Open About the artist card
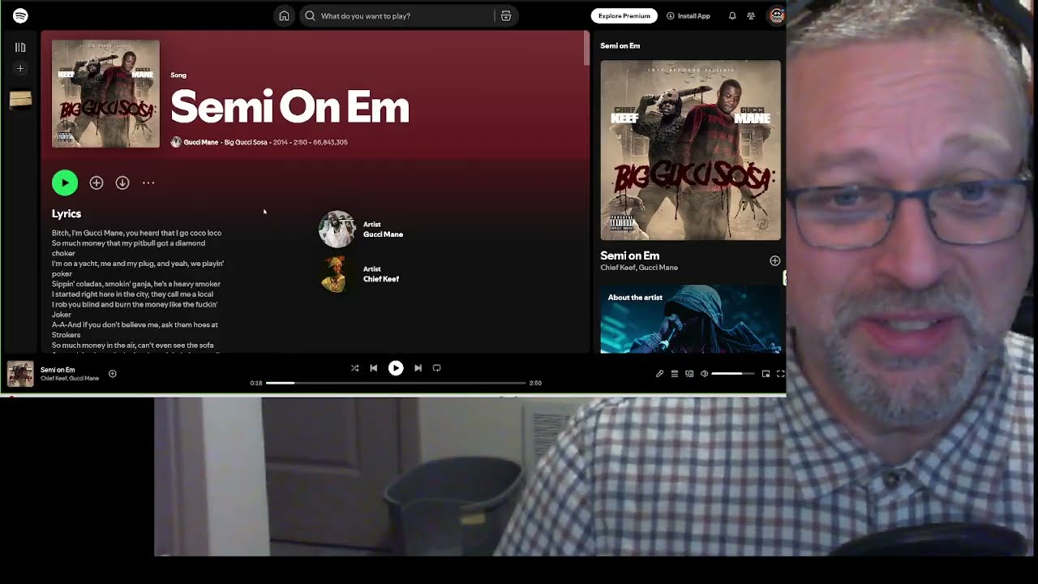1038x584 pixels. coord(691,319)
